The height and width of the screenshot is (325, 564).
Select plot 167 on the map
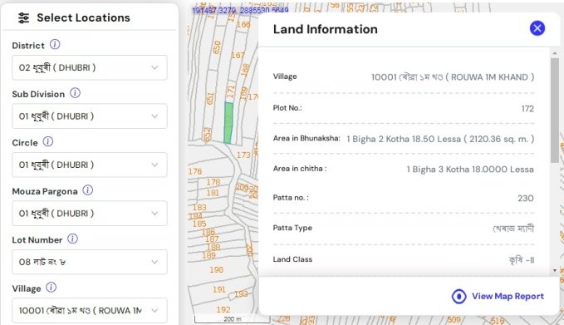(238, 56)
